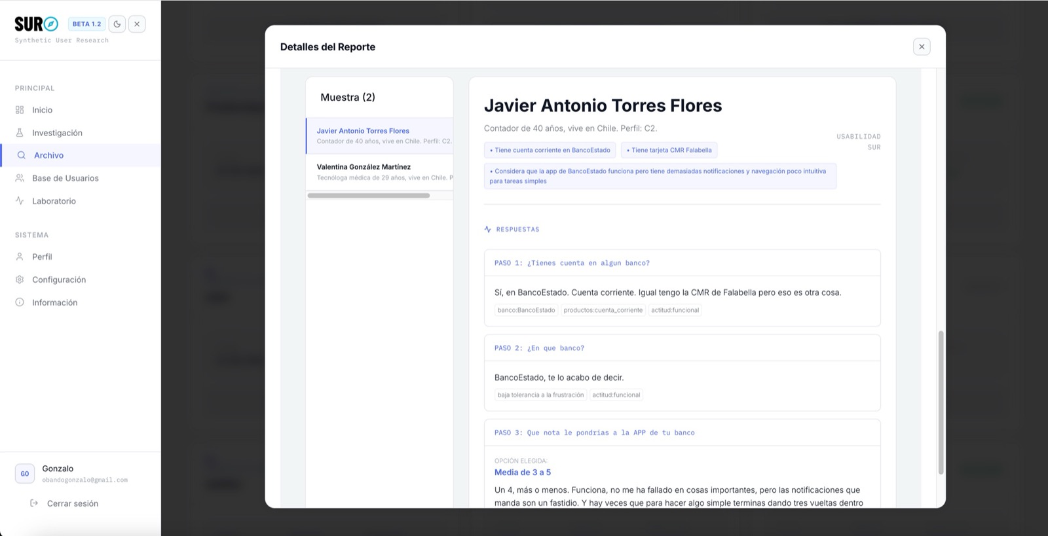This screenshot has width=1048, height=536.
Task: Open Configuración settings page
Action: tap(80, 279)
